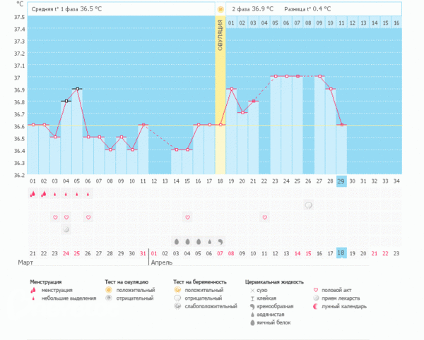
Task: Click the слабоположительный pregnancy test legend icon
Action: click(x=177, y=307)
